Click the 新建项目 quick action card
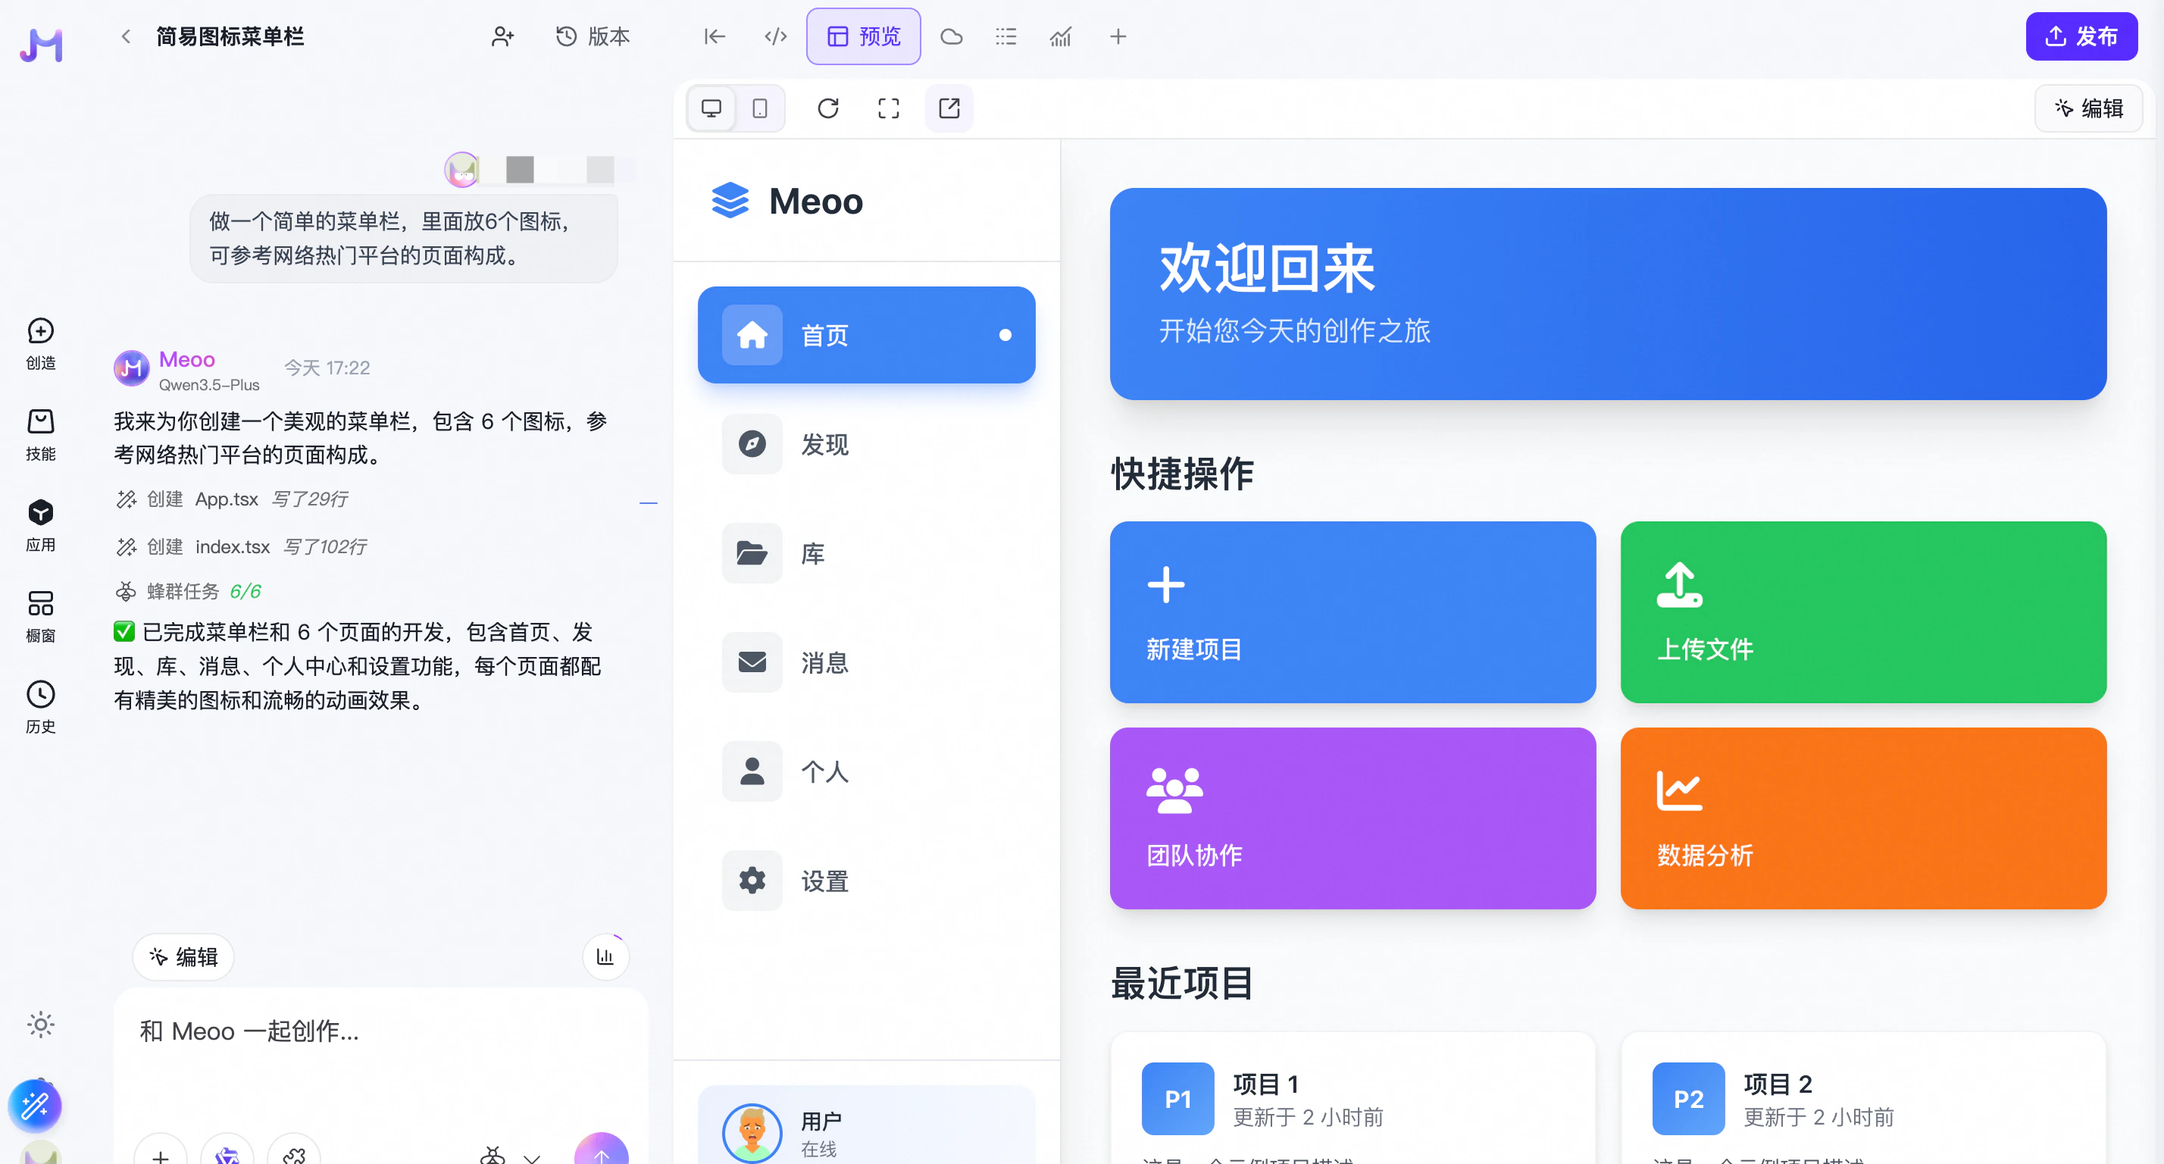 click(1352, 612)
